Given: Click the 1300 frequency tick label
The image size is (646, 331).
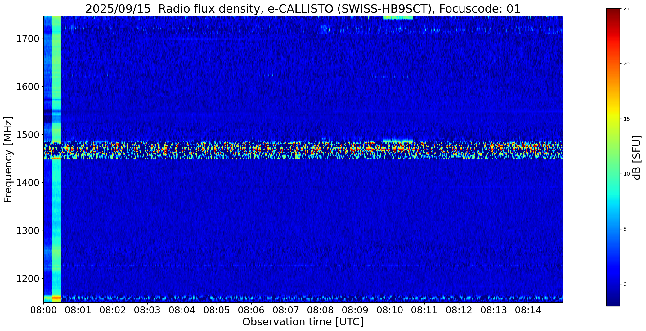Looking at the screenshot, I should pos(28,230).
